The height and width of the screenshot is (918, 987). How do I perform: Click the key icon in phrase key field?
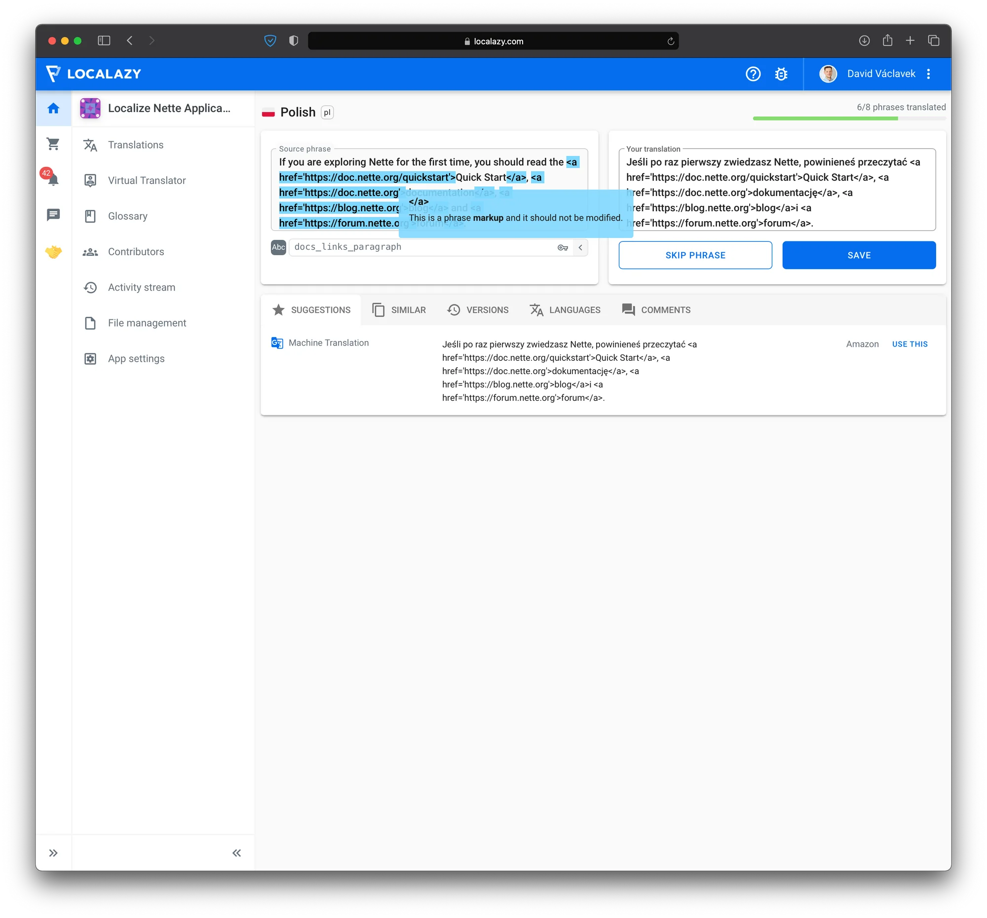(562, 247)
